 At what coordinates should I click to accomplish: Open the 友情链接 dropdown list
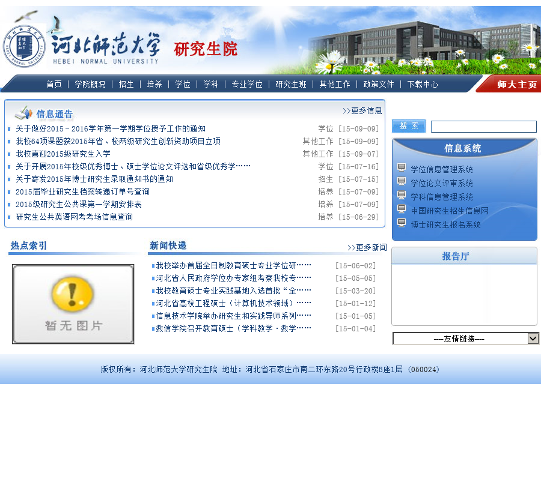pyautogui.click(x=465, y=339)
